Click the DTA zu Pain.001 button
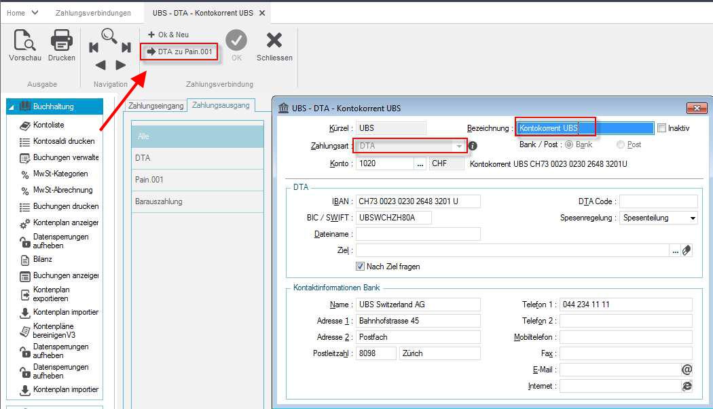The height and width of the screenshot is (409, 713). tap(180, 52)
